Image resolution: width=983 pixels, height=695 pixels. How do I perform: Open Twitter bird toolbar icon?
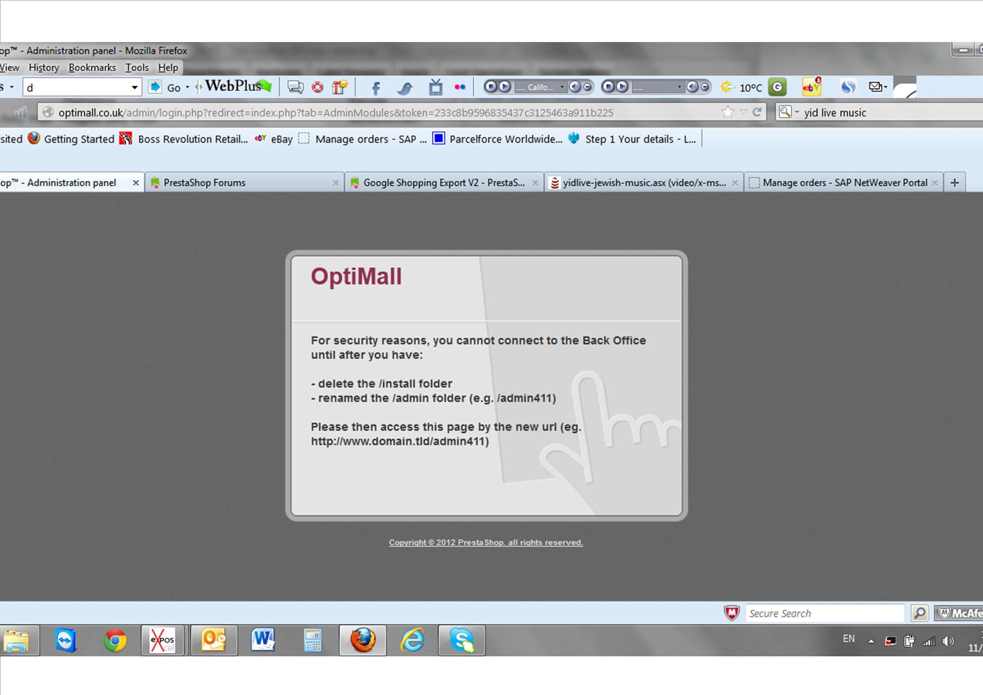(405, 87)
